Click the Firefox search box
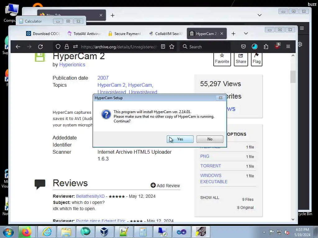This screenshot has height=238, width=318. (205, 47)
